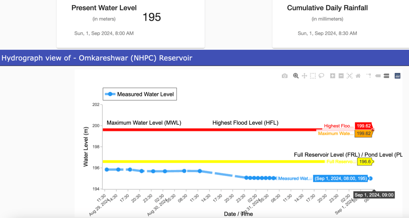This screenshot has width=409, height=218.
Task: Click the Zoom in plus icon
Action: (333, 76)
